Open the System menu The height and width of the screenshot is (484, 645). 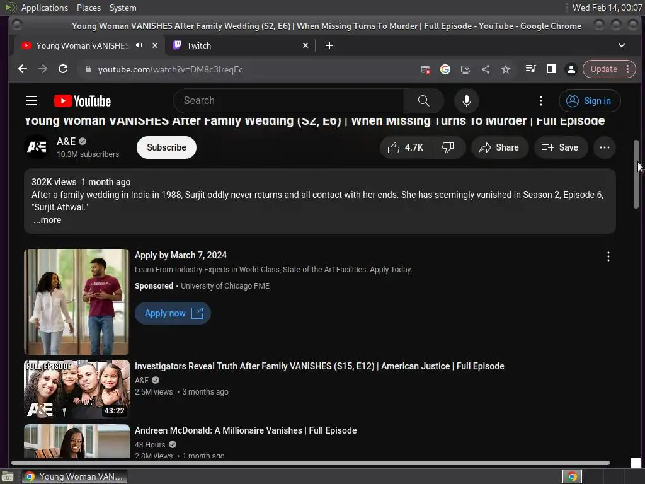[123, 8]
